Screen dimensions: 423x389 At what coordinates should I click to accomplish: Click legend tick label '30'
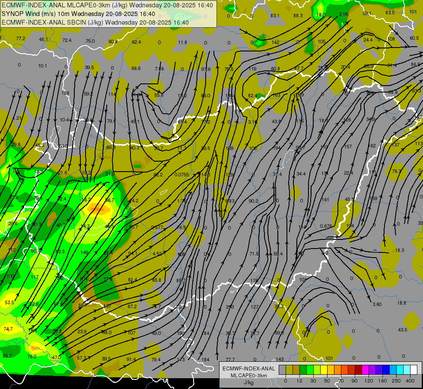(313, 381)
